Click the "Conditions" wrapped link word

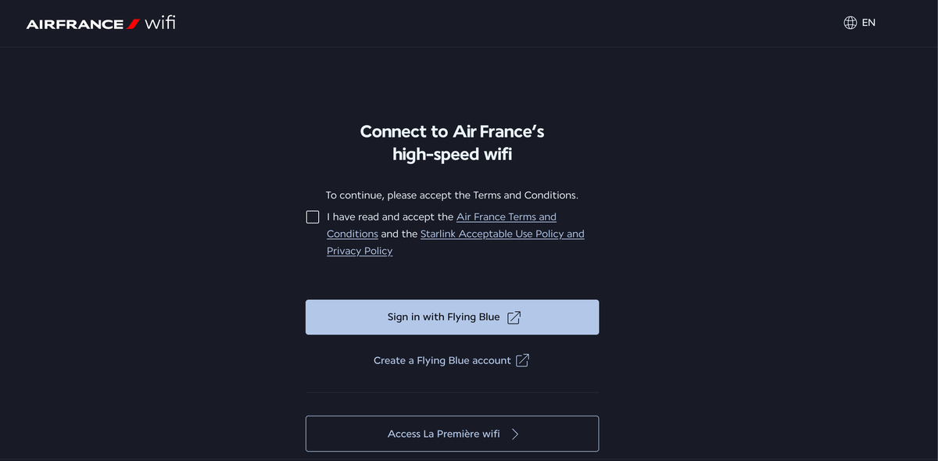coord(353,234)
